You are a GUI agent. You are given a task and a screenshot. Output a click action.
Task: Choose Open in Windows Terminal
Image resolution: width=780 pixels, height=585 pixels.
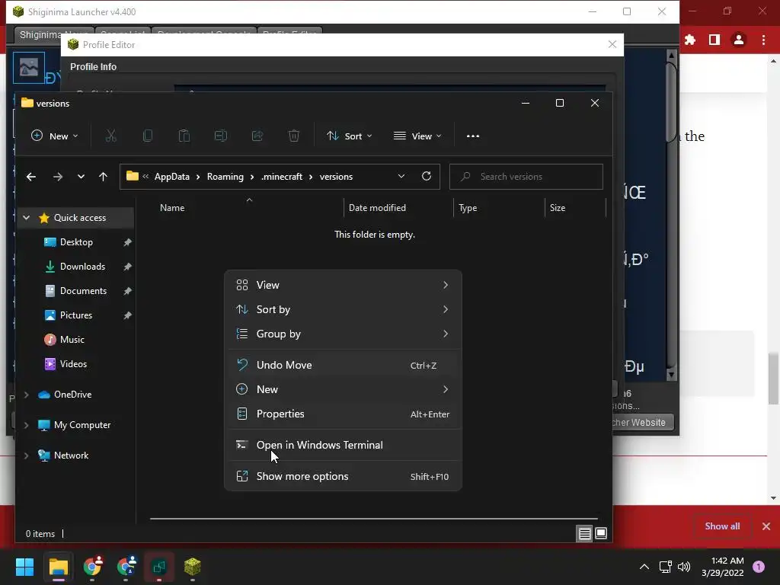343,445
